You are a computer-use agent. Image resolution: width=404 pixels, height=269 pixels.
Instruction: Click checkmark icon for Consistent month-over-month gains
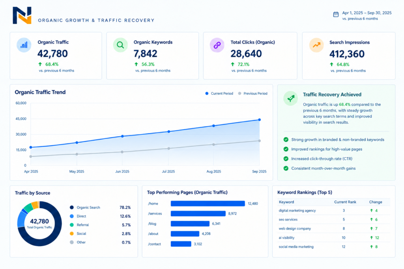click(x=286, y=169)
